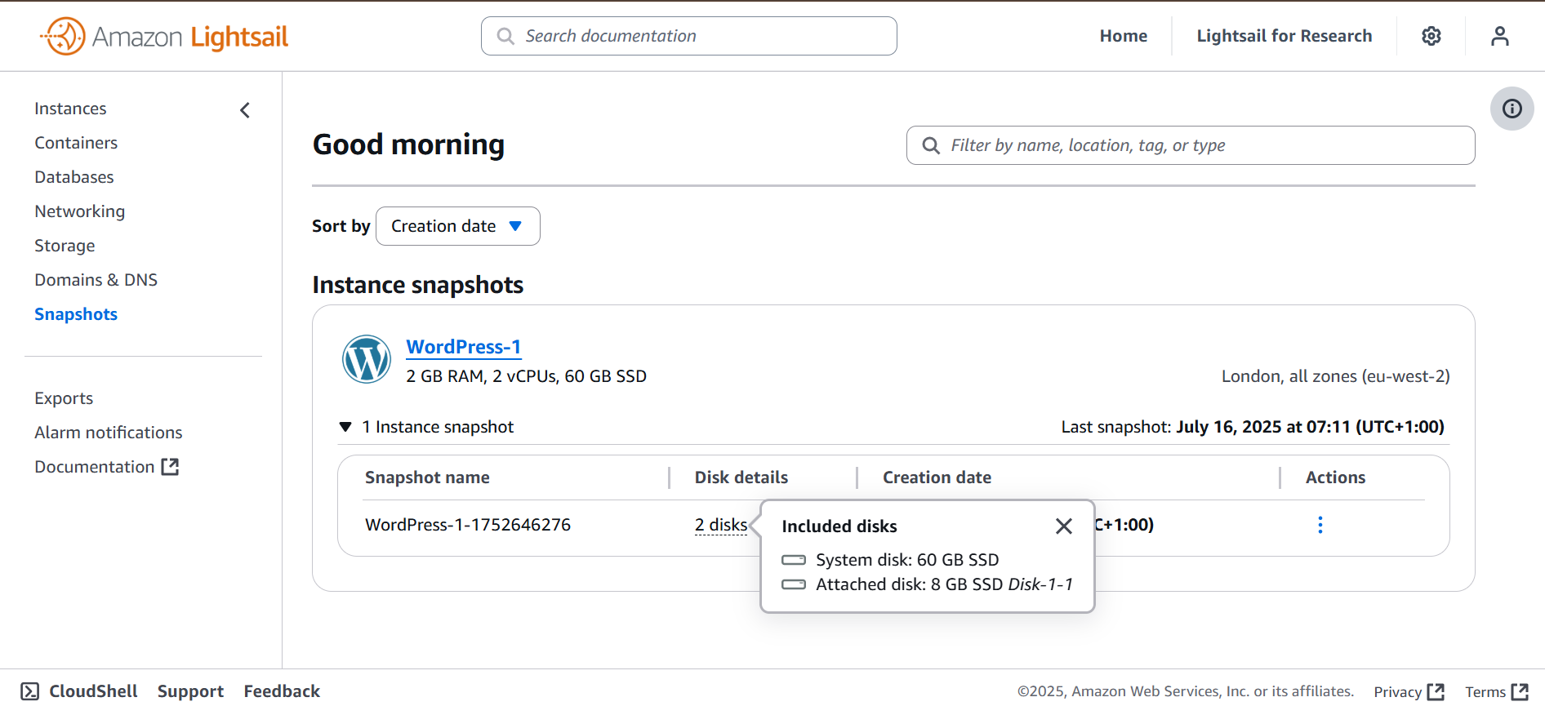This screenshot has height=715, width=1545.
Task: Open the info help panel icon
Action: coord(1512,109)
